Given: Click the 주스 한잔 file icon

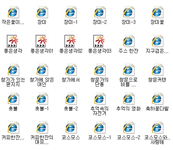Looking at the screenshot, I should point(128,41).
